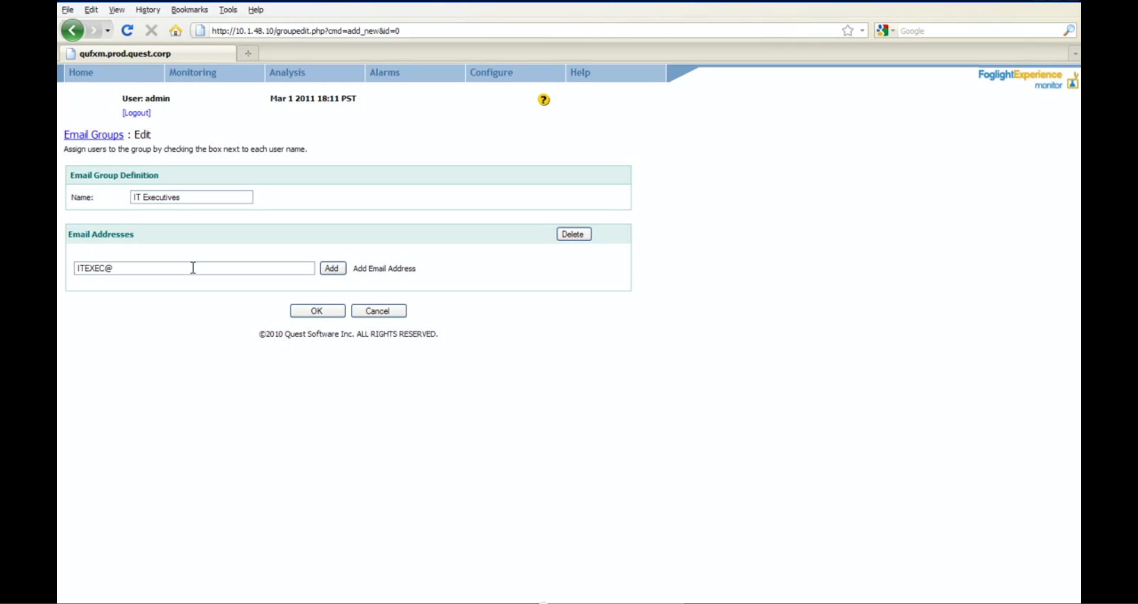Click the URL address field
The height and width of the screenshot is (604, 1138).
522,31
